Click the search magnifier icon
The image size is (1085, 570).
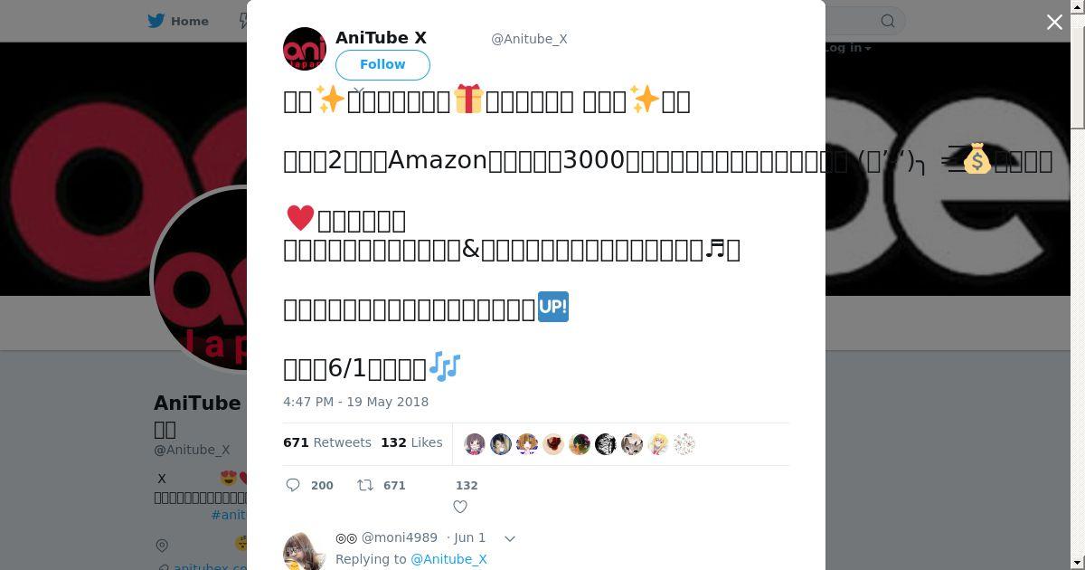point(888,21)
